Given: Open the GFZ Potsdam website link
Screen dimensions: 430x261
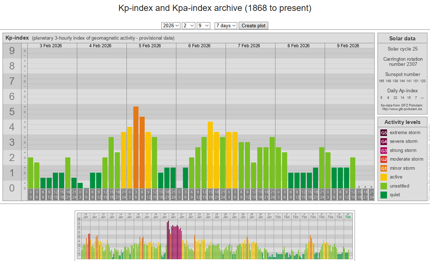Looking at the screenshot, I should point(402,109).
